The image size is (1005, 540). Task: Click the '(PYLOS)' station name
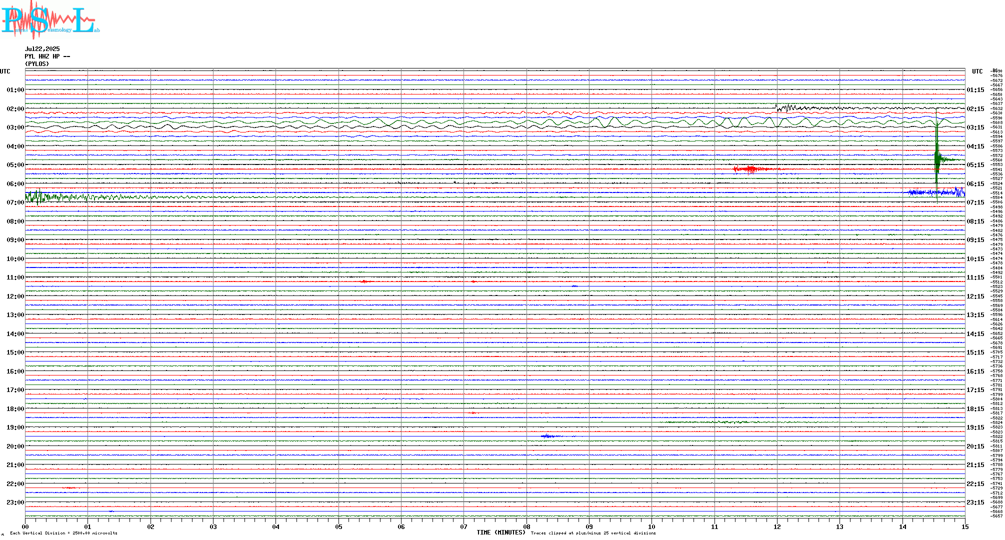(37, 64)
